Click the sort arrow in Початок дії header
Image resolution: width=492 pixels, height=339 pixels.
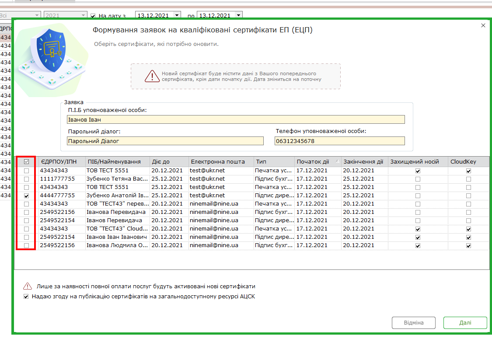pos(337,161)
